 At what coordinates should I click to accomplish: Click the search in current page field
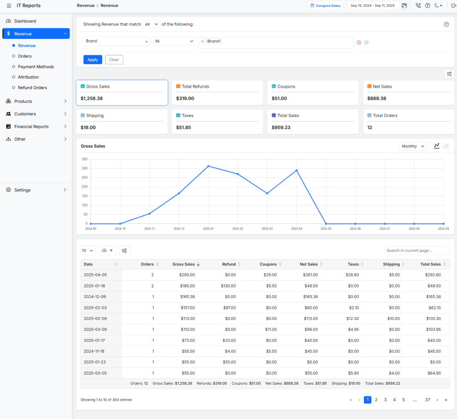pyautogui.click(x=416, y=250)
